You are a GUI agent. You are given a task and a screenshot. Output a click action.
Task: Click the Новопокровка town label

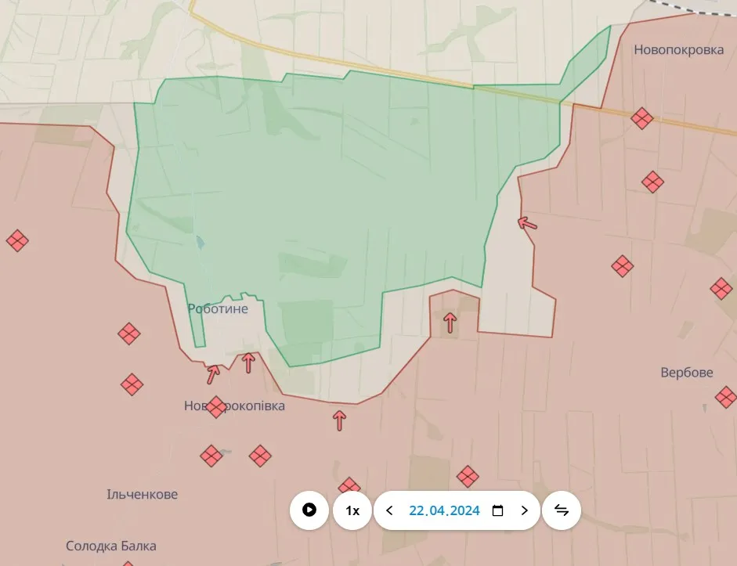(x=678, y=49)
